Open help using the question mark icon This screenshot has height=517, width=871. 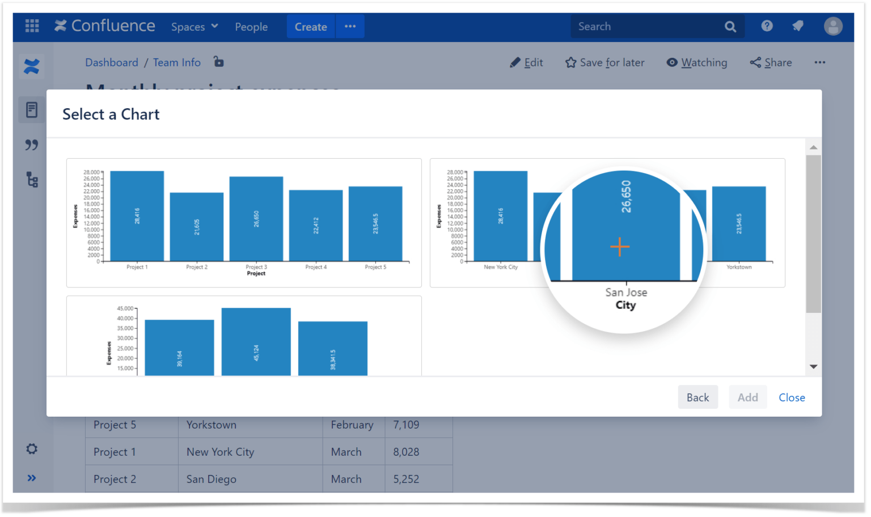point(767,26)
